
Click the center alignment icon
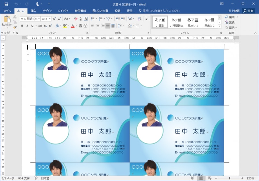tap(98, 26)
